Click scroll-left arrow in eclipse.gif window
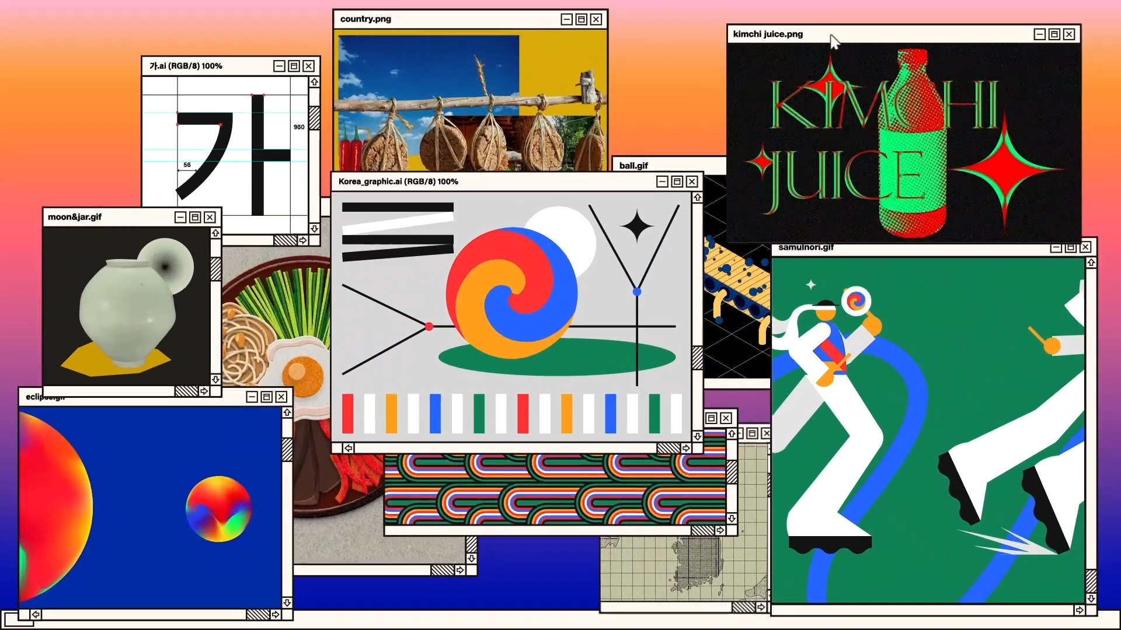1121x630 pixels. click(36, 614)
